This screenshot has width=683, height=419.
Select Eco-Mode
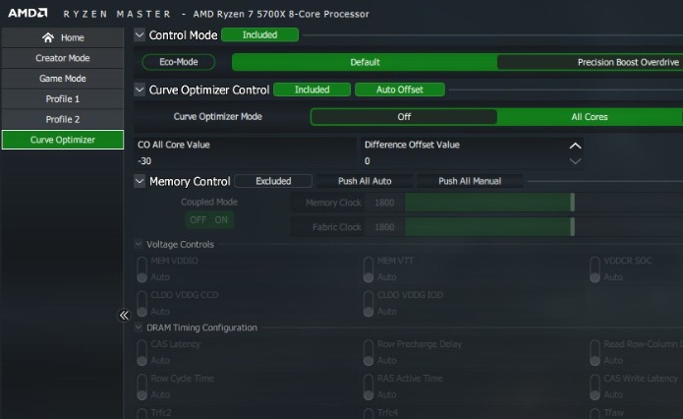point(179,62)
